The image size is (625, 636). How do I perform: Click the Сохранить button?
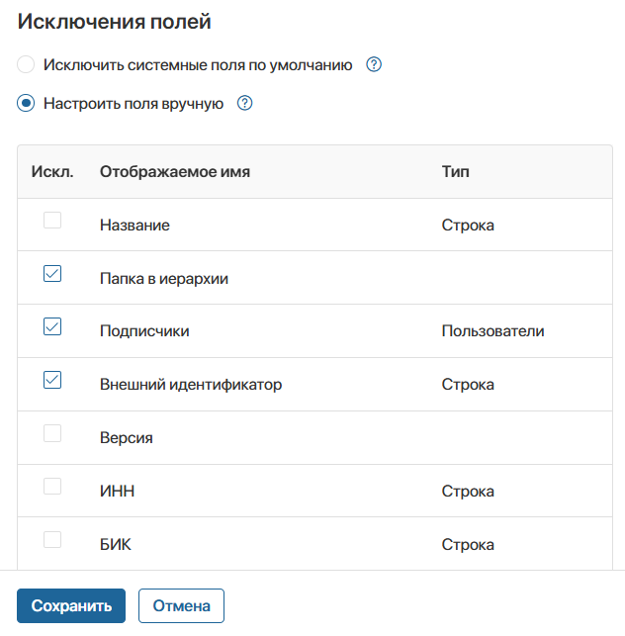coord(71,605)
